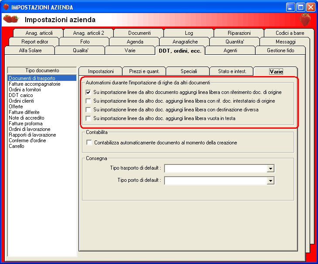Open the Riparazioni tab
Viewport: 318px width, 264px height.
pos(239,33)
